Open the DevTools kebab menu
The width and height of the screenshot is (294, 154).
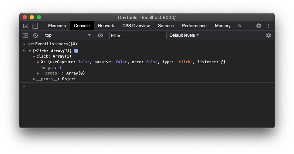(x=269, y=26)
